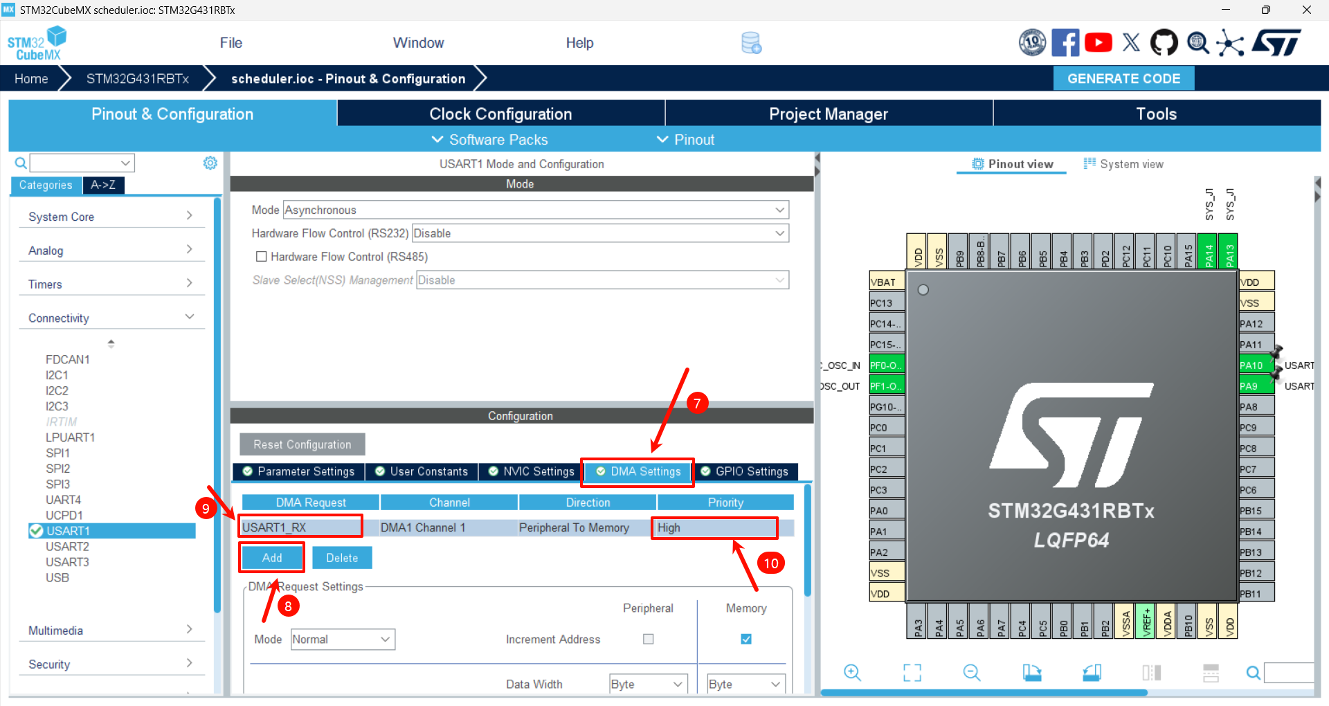Open the NVIC Settings tab

pyautogui.click(x=531, y=471)
